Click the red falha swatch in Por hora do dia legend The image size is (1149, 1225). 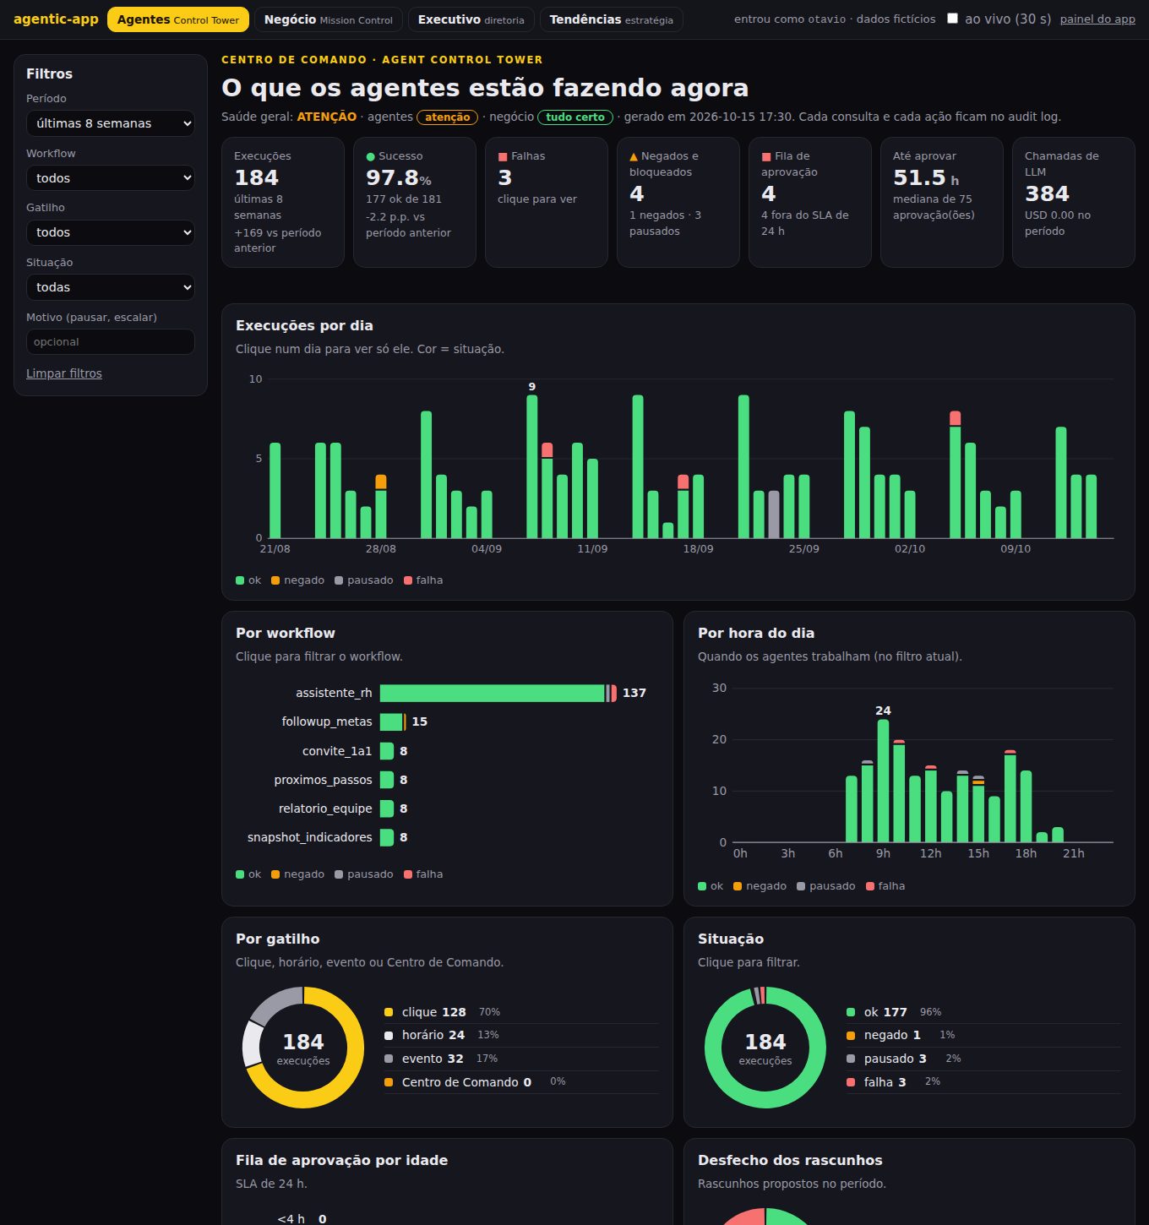click(870, 886)
